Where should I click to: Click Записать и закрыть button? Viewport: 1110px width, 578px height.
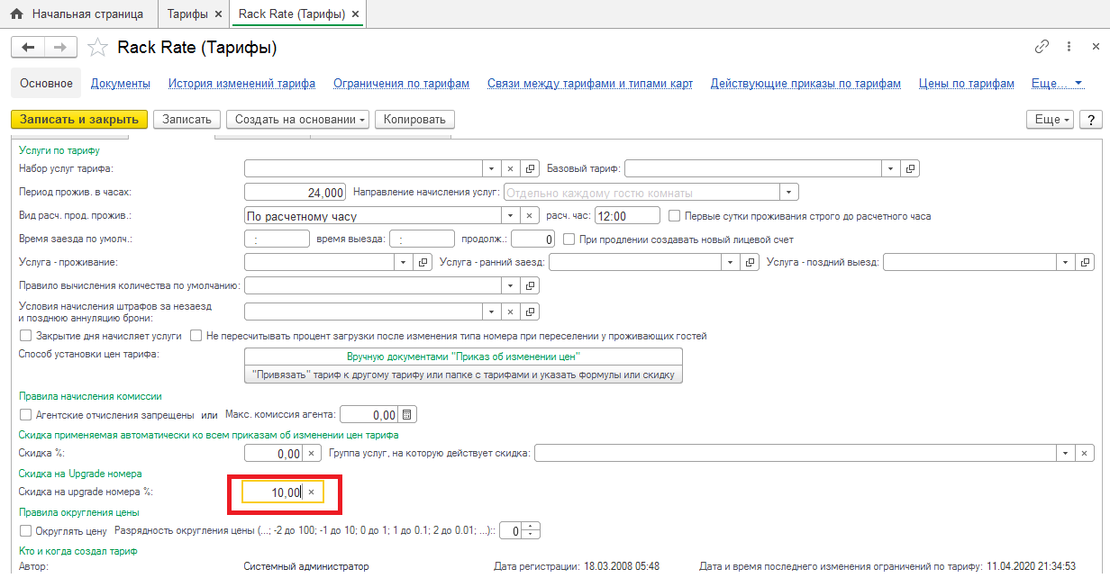point(79,120)
